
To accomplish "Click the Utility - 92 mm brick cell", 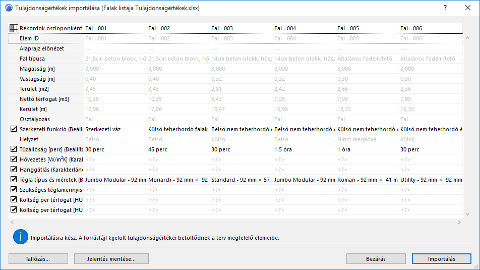I will pyautogui.click(x=431, y=180).
